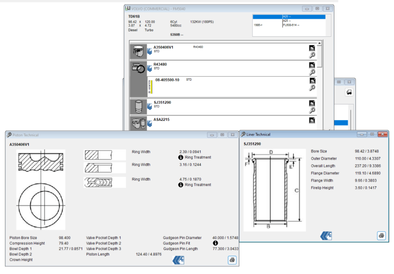The height and width of the screenshot is (274, 394).
Task: Click the parts list scrollbar thumb
Action: tap(319, 56)
